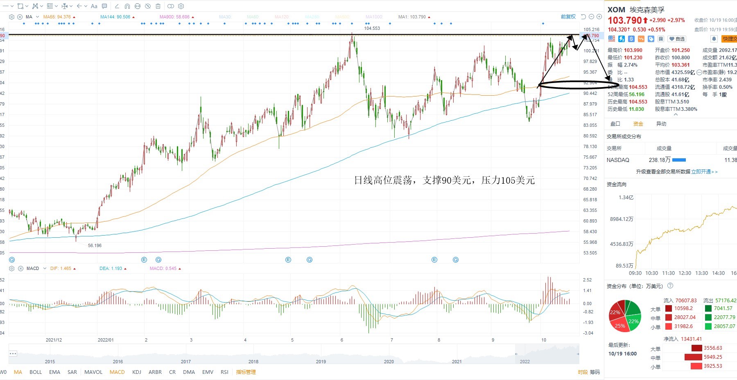Enable the faded MA30 line
The height and width of the screenshot is (380, 737).
[225, 17]
